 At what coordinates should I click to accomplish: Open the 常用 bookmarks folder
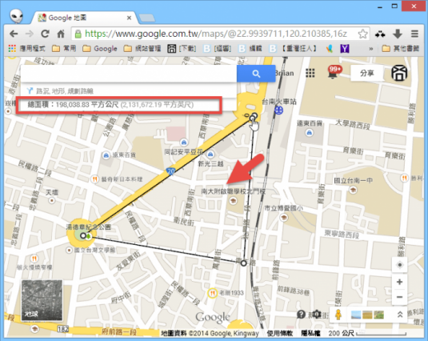64,49
